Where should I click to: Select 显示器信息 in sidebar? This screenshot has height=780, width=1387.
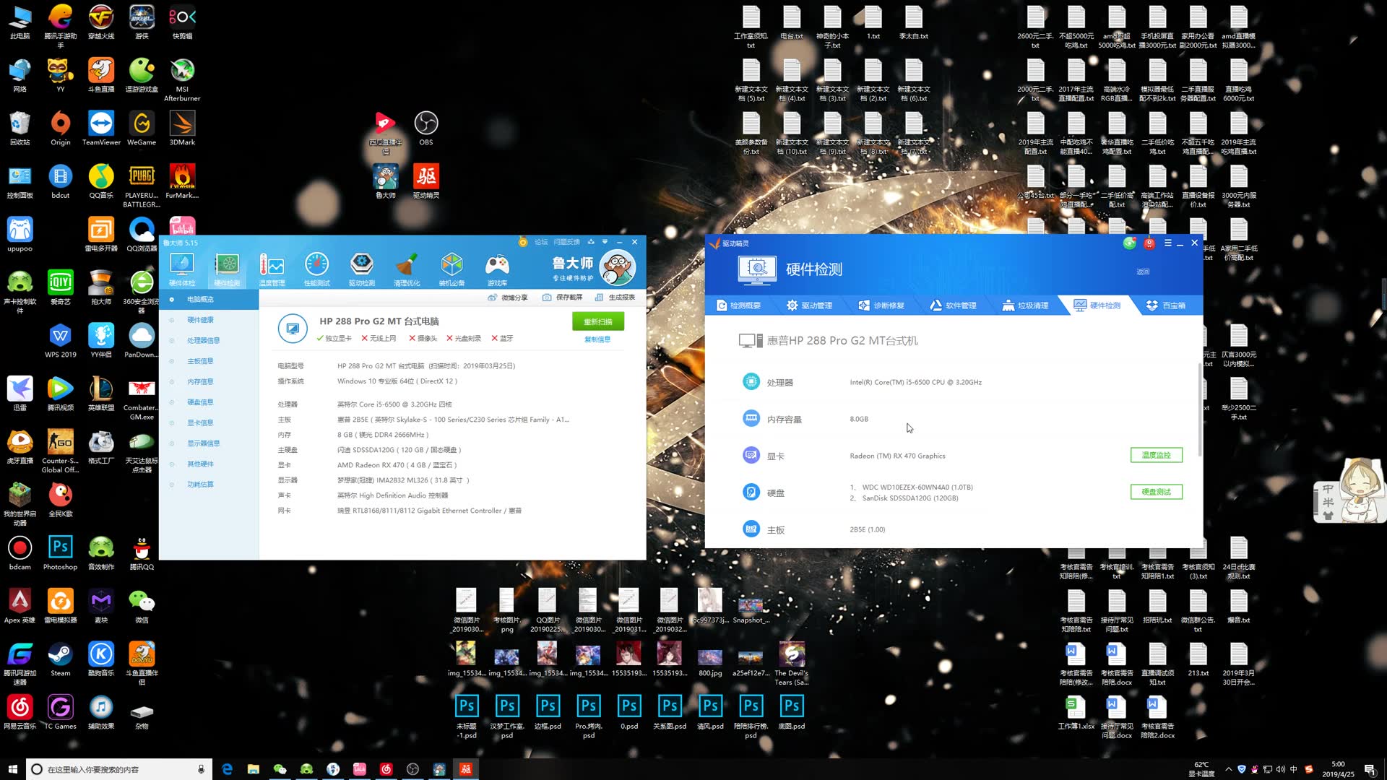[x=203, y=443]
